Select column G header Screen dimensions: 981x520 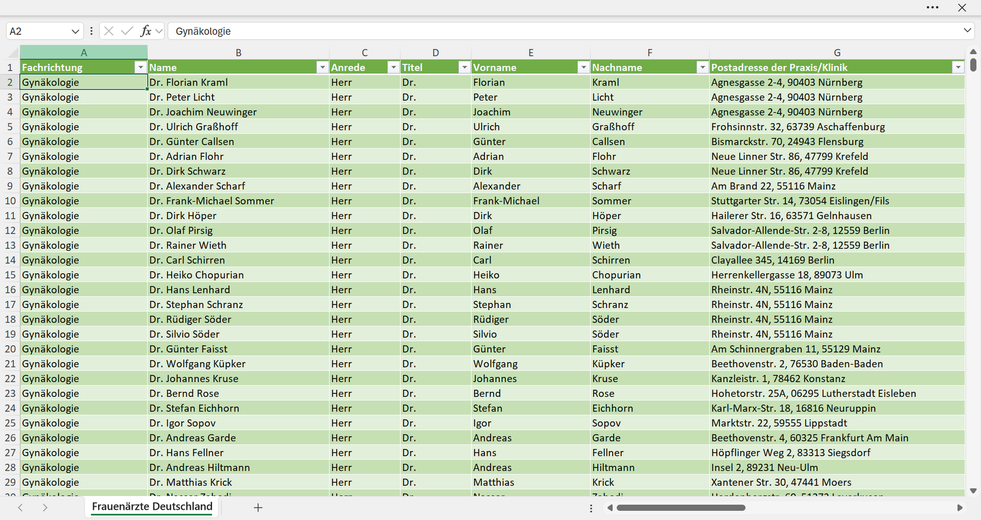pyautogui.click(x=837, y=53)
